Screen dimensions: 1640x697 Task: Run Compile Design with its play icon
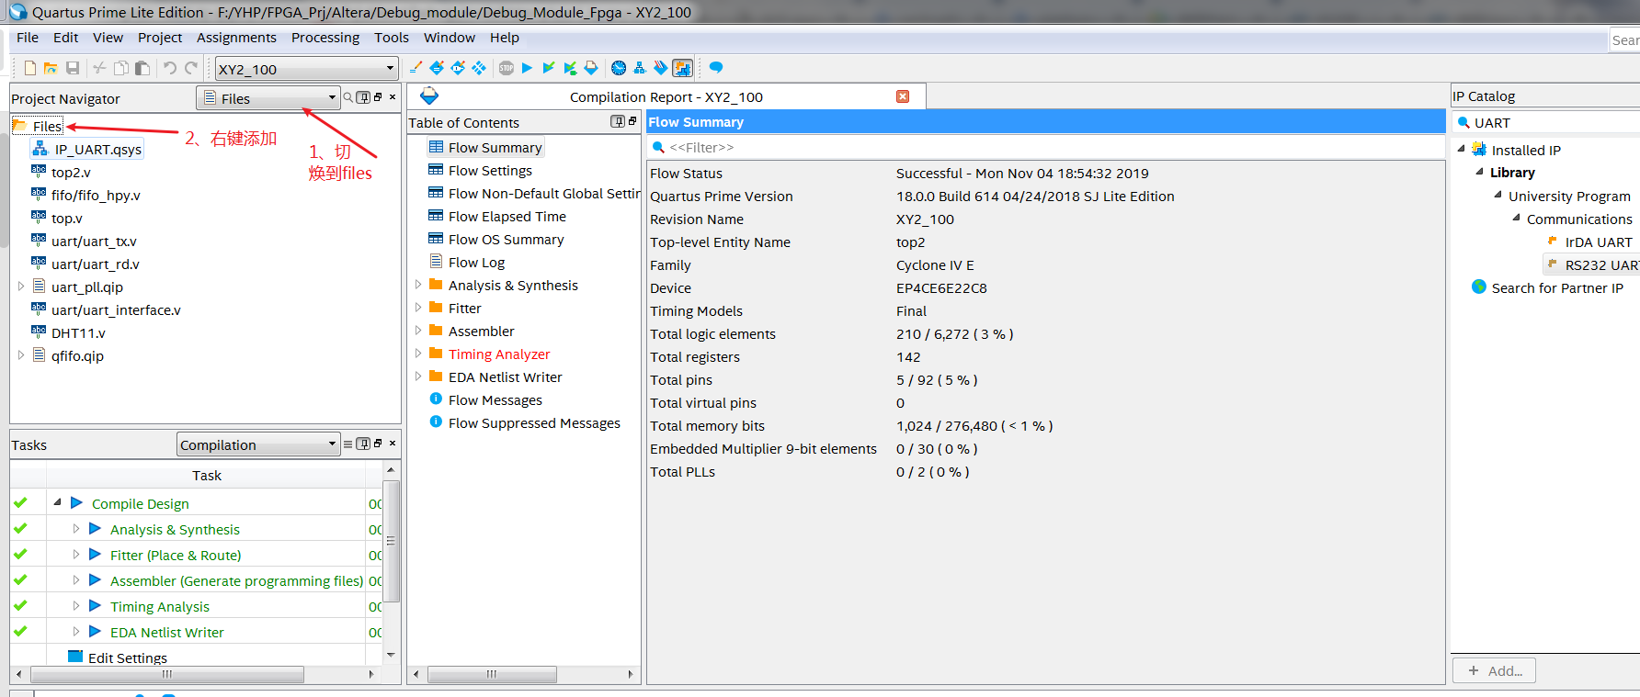click(76, 503)
